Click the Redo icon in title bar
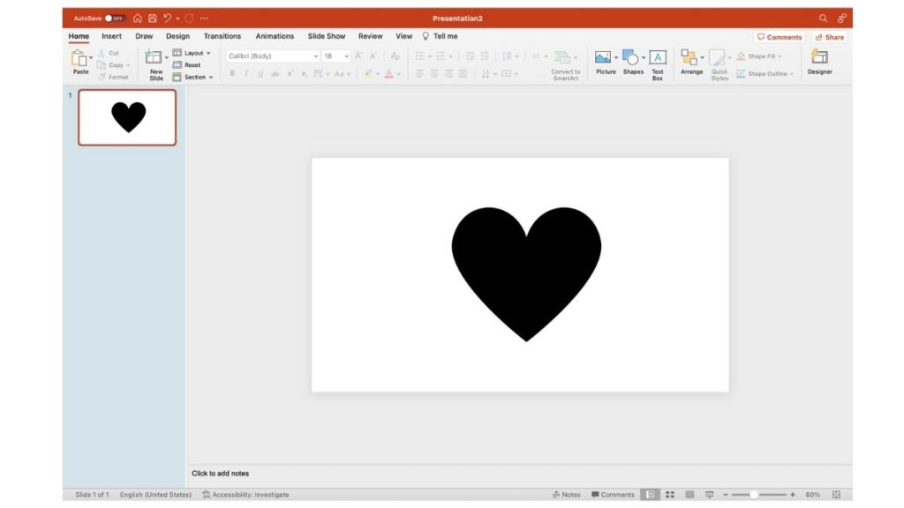The height and width of the screenshot is (508, 904). pos(189,19)
